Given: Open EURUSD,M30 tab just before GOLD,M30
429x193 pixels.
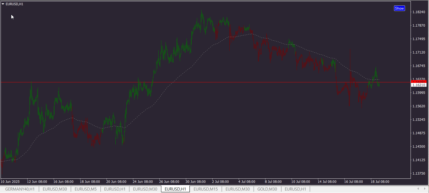Looking at the screenshot, I should click(x=238, y=189).
